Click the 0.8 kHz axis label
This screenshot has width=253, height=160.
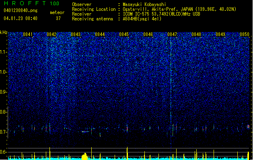click(x=3, y=112)
